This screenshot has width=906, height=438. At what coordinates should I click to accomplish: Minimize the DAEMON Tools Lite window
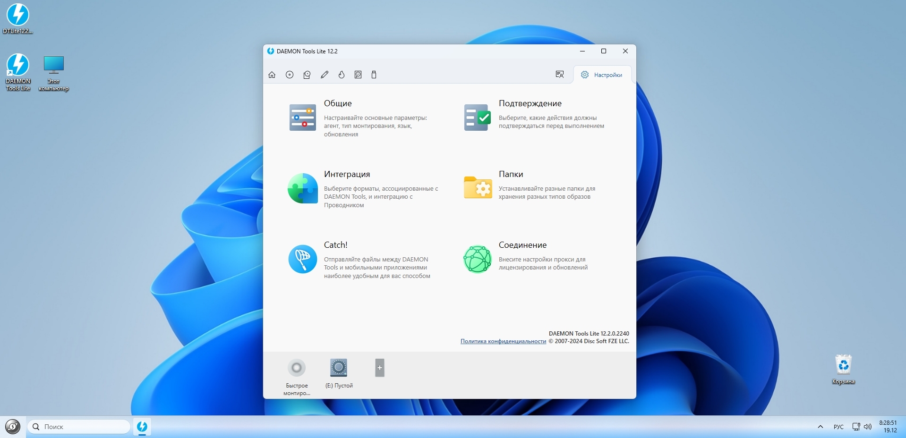tap(582, 51)
